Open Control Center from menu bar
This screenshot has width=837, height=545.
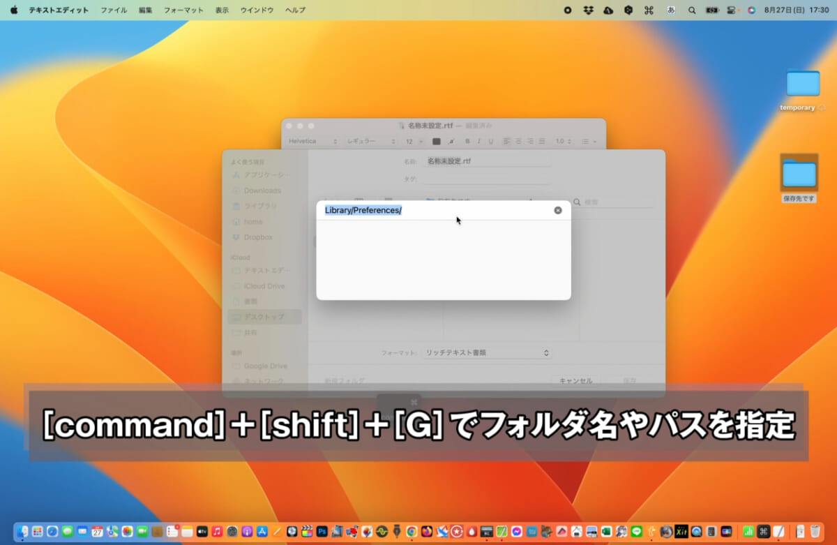[732, 10]
